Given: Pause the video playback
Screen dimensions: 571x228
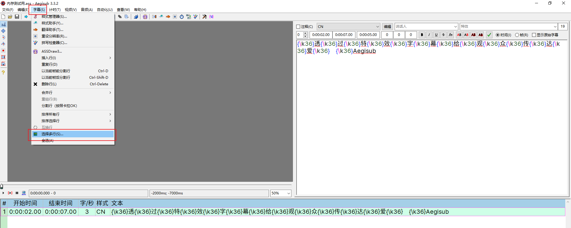Looking at the screenshot, I should pyautogui.click(x=17, y=193).
